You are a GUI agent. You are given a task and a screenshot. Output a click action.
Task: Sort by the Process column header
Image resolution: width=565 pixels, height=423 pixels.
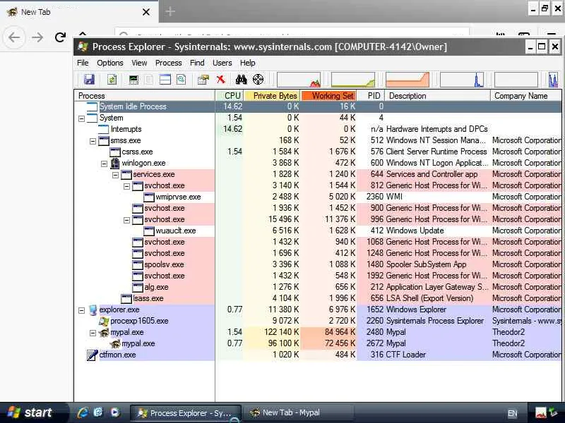(145, 96)
